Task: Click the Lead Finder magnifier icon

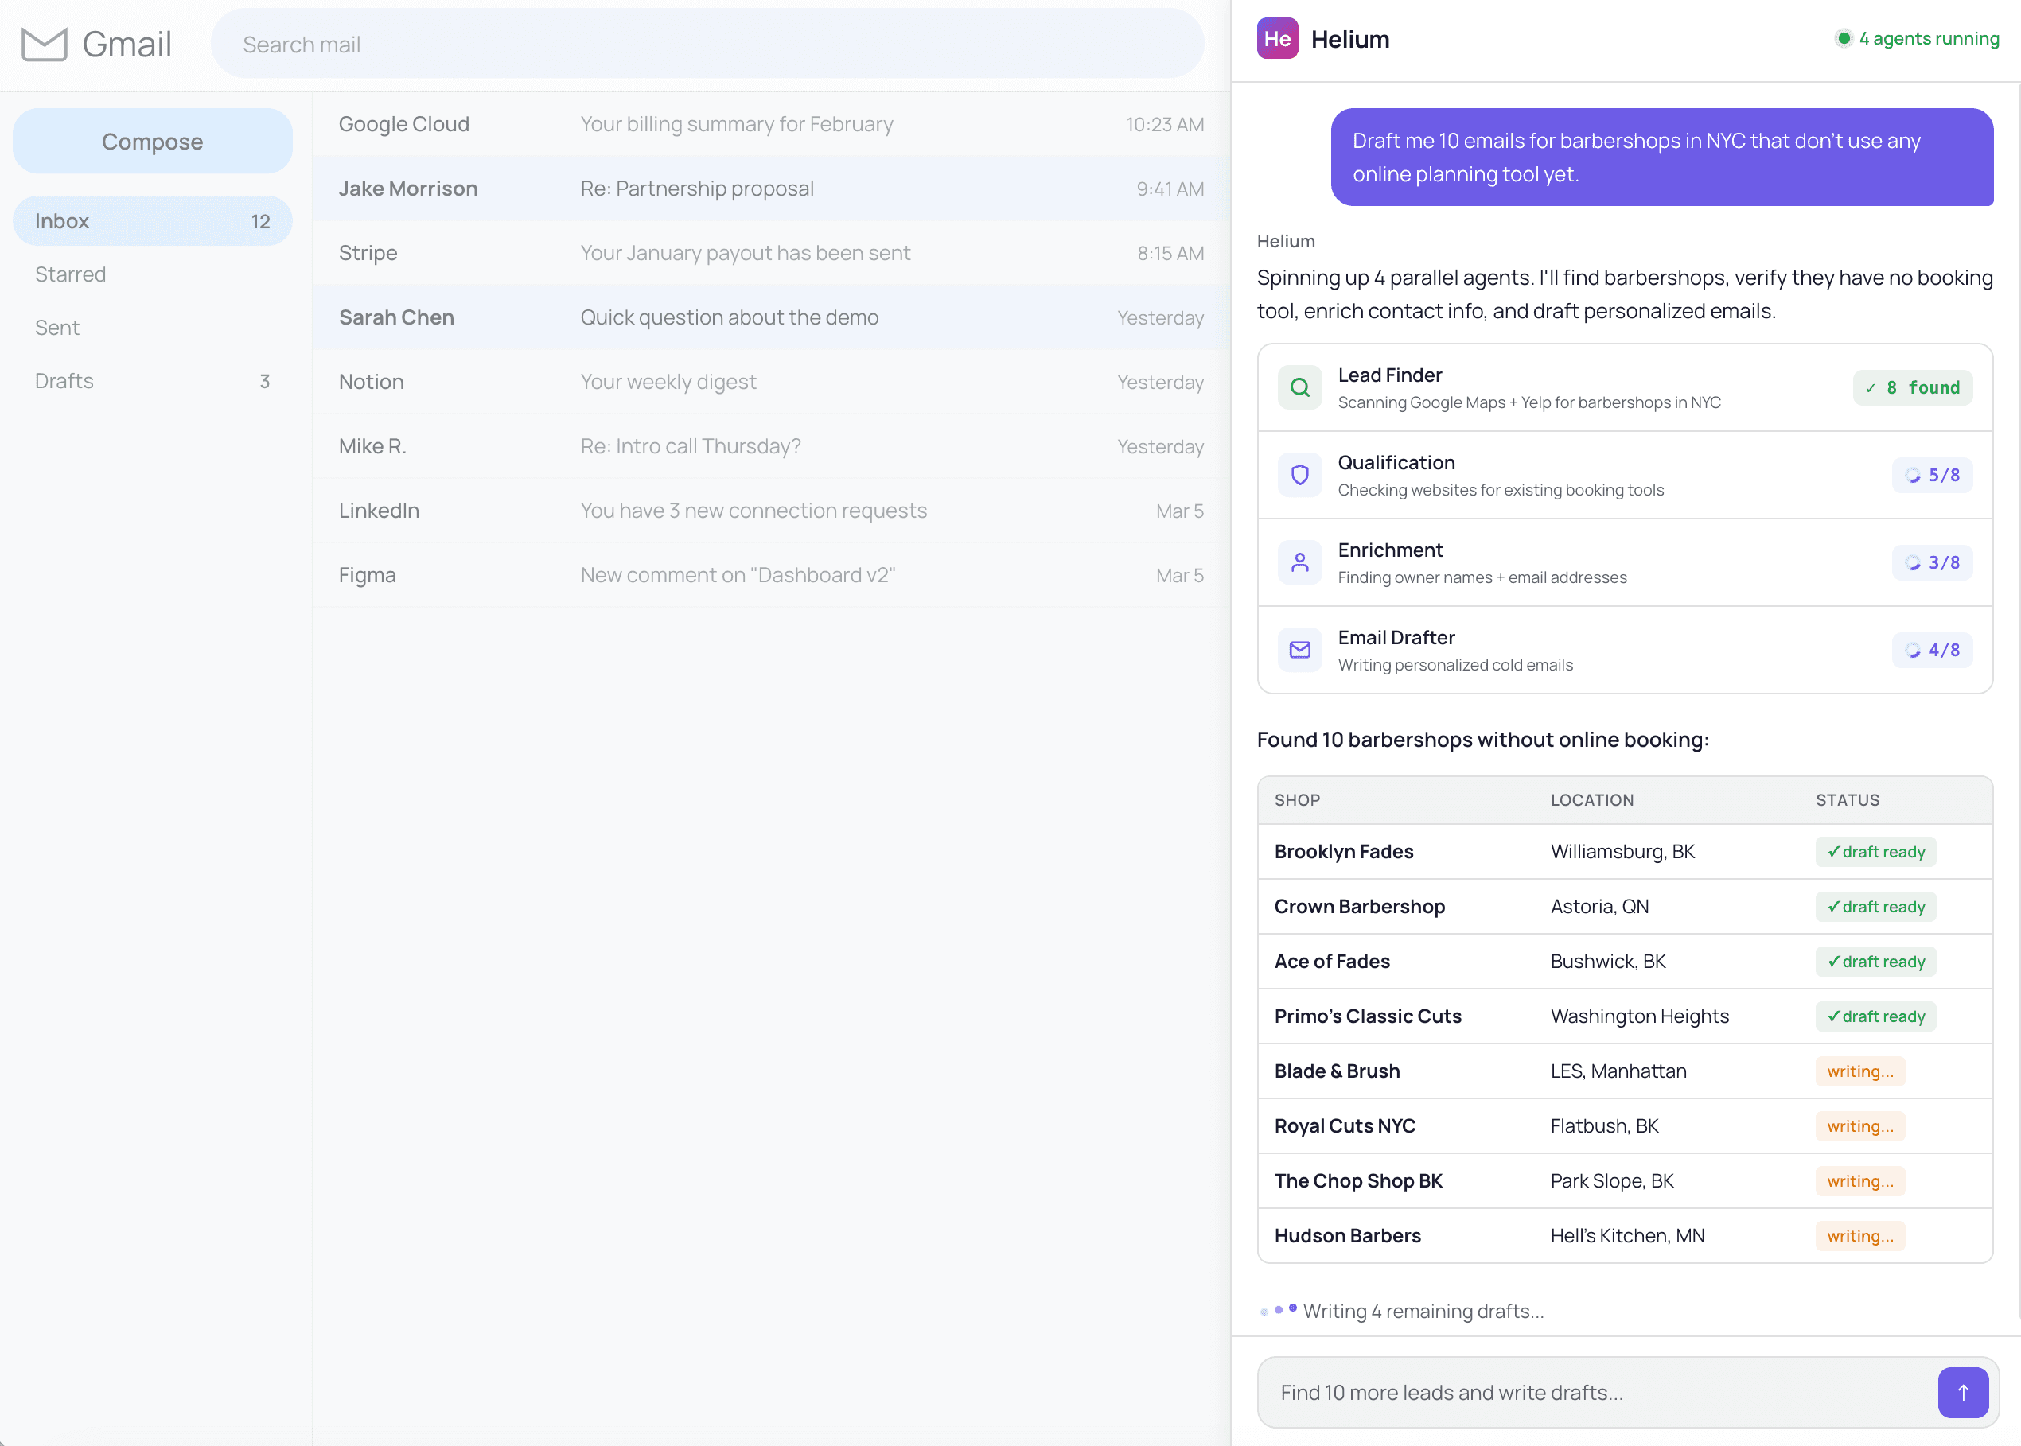Action: [x=1299, y=387]
